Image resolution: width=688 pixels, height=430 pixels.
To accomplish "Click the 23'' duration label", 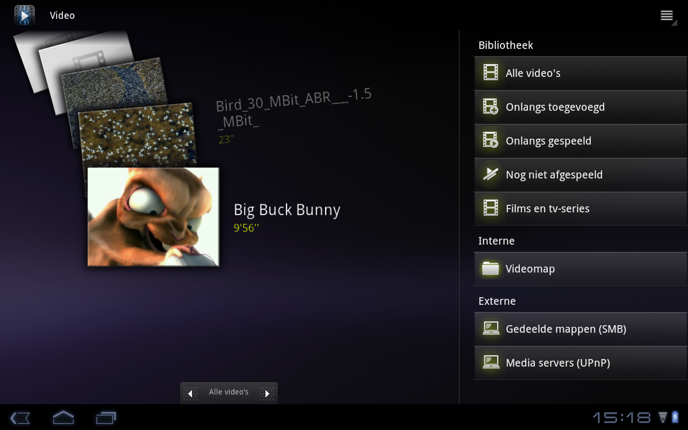I will click(226, 139).
